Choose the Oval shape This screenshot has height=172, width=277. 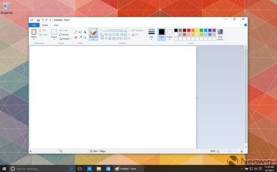[110, 31]
